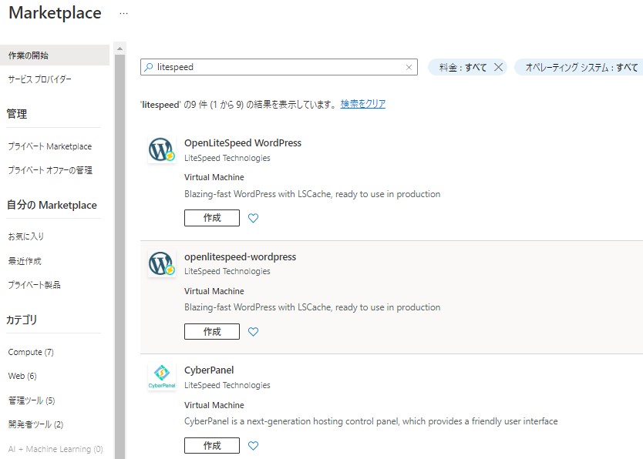Filter by Compute (7) category
Viewport: 643px width, 459px height.
[31, 352]
